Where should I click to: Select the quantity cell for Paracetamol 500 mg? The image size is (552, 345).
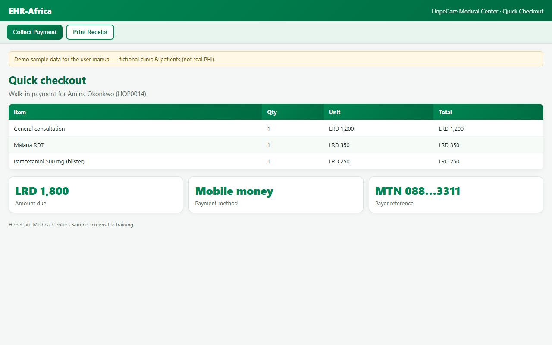(293, 161)
